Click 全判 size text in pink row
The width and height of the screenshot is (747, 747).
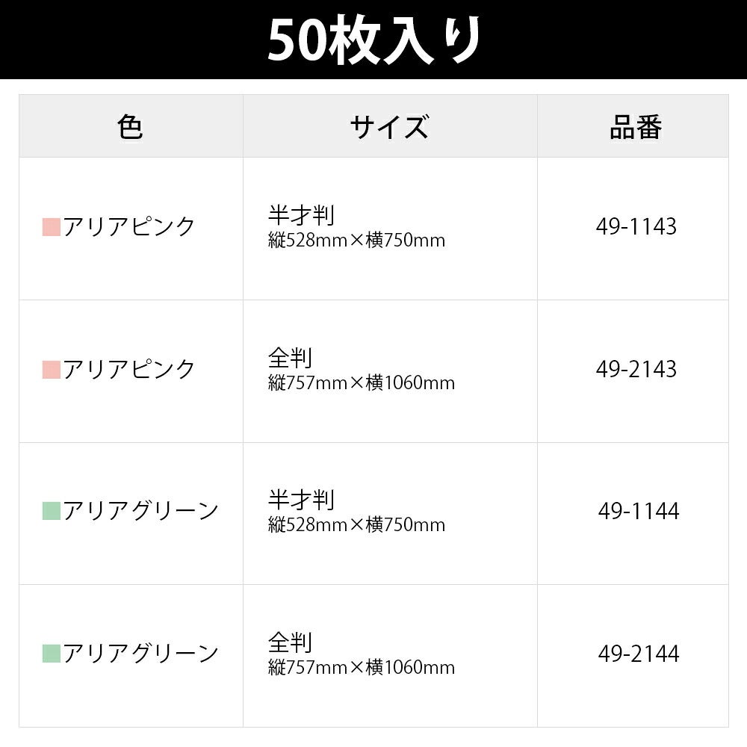290,359
